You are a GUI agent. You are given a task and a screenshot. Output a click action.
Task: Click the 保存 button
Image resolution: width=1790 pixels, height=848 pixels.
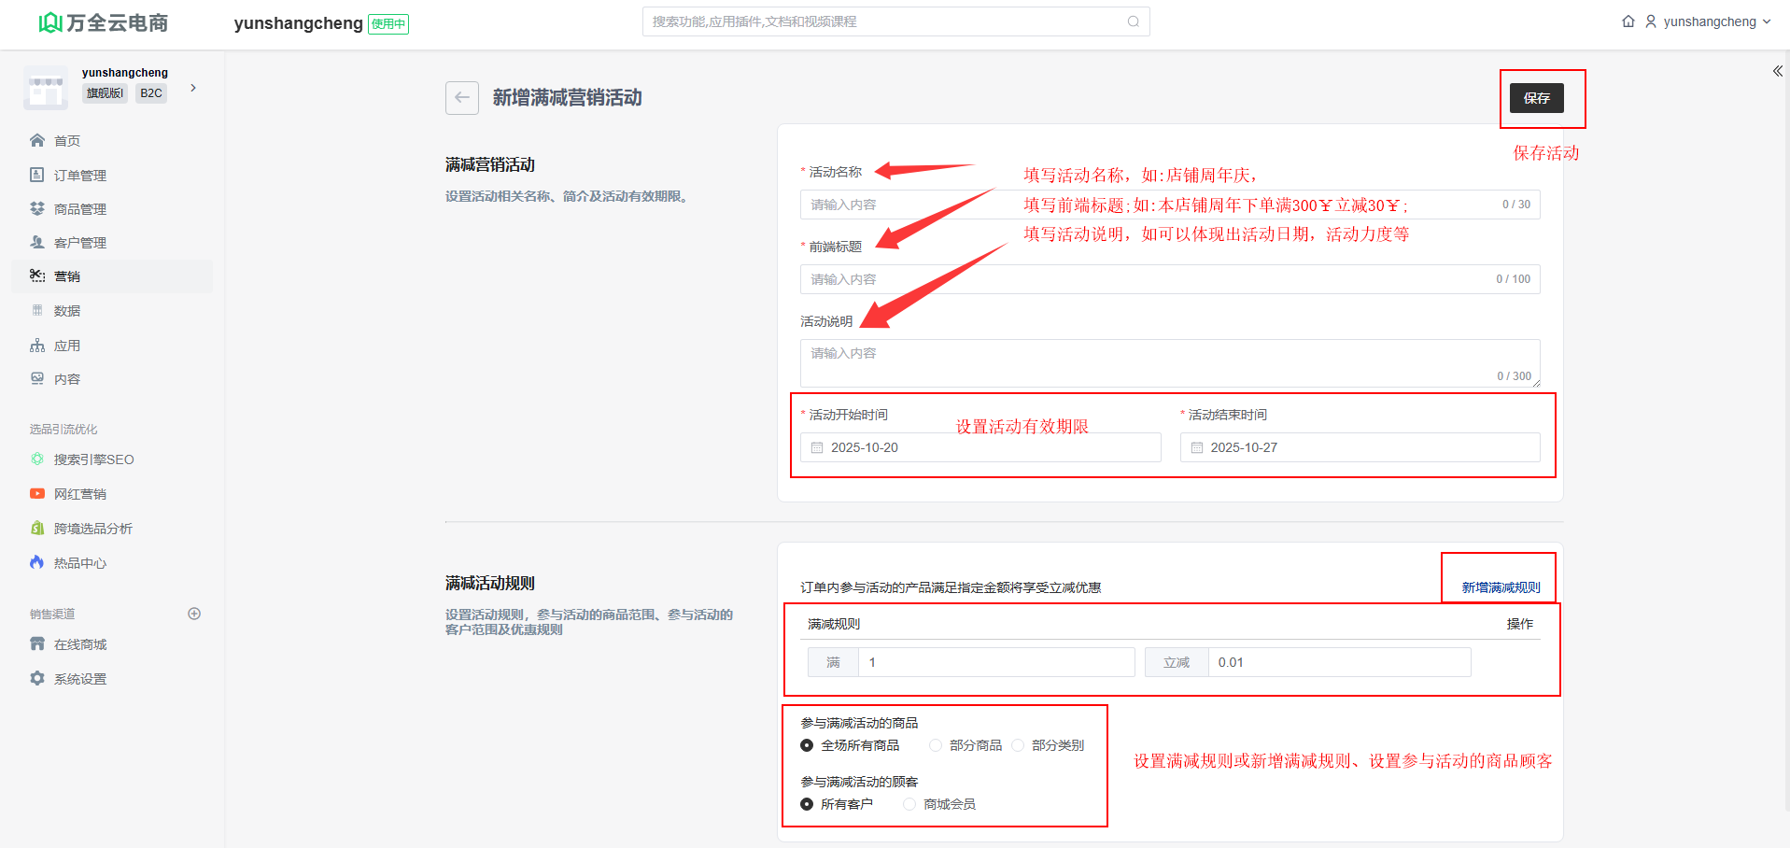tap(1536, 98)
